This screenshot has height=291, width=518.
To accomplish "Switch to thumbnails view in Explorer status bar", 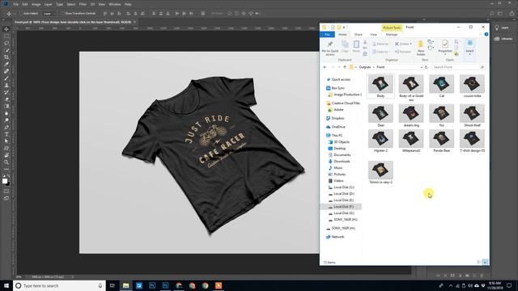I will click(x=485, y=262).
